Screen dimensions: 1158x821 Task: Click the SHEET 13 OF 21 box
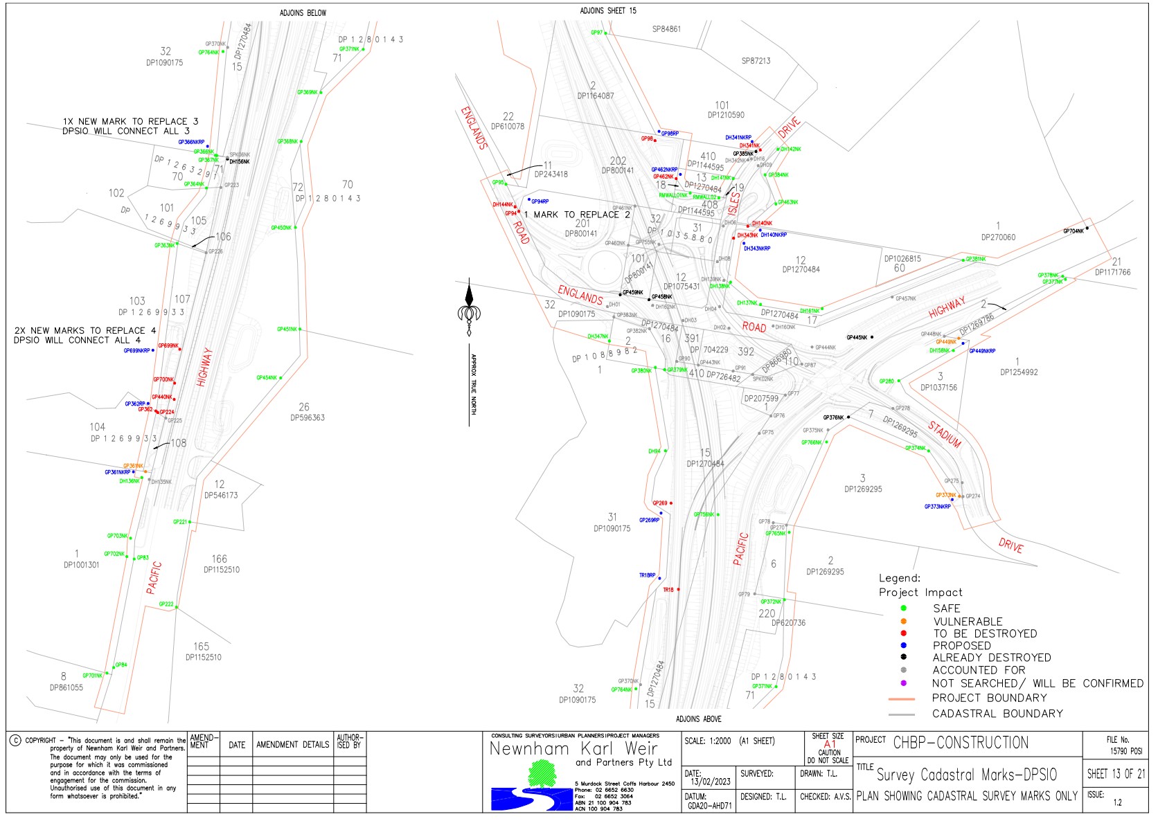pyautogui.click(x=1116, y=774)
